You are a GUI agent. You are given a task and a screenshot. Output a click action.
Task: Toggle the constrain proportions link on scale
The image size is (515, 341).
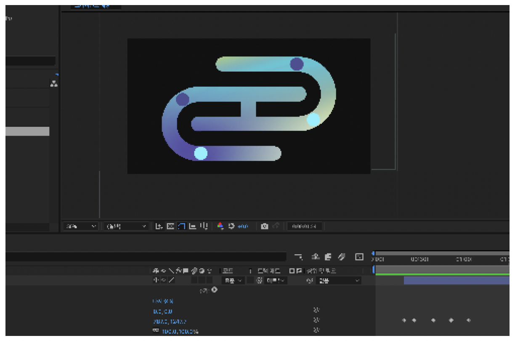(x=155, y=331)
